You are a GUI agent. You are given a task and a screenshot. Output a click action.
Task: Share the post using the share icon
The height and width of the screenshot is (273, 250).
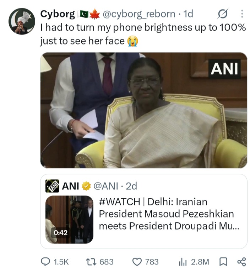pyautogui.click(x=241, y=262)
